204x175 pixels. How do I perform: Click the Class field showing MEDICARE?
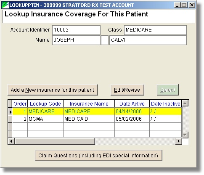point(155,30)
